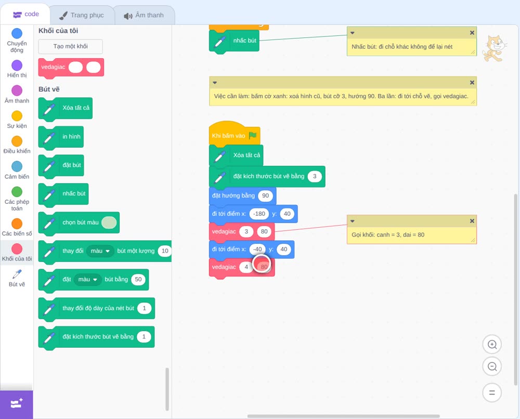Close the 'Gọi khối' comment note

(472, 221)
